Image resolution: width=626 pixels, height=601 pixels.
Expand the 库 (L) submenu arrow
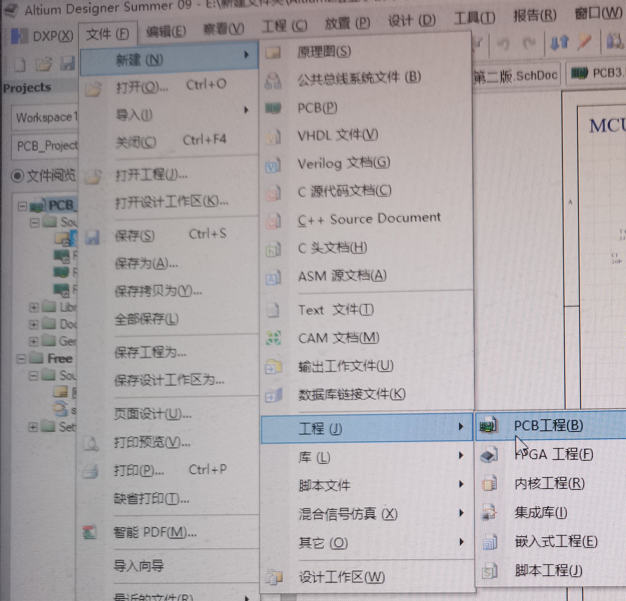pyautogui.click(x=461, y=455)
